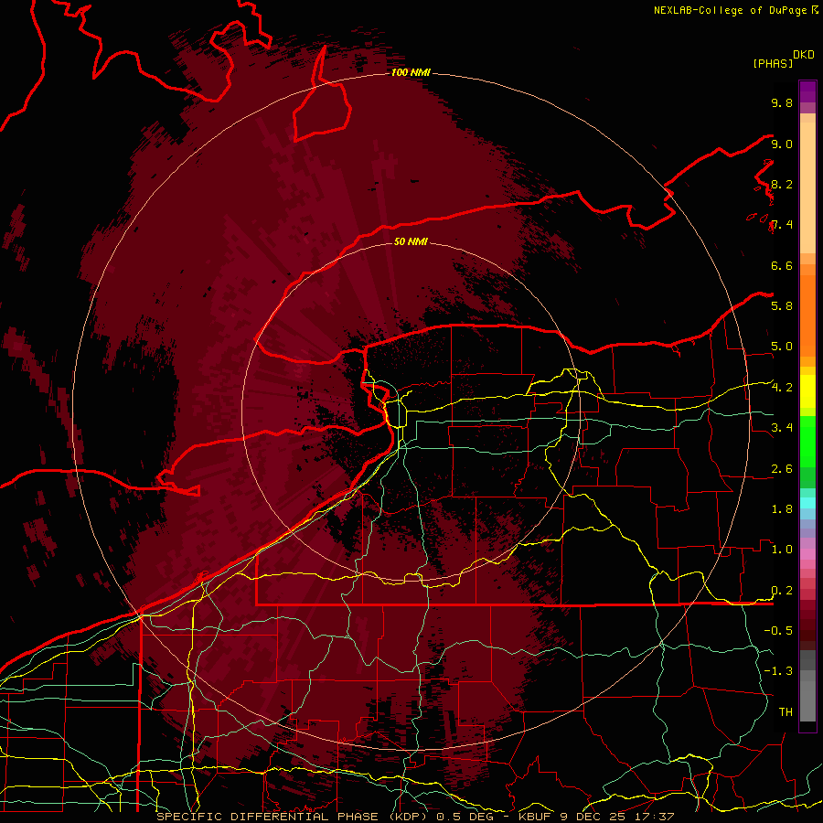This screenshot has width=823, height=823.
Task: Select the purple segment atop the color bar
Action: point(807,91)
